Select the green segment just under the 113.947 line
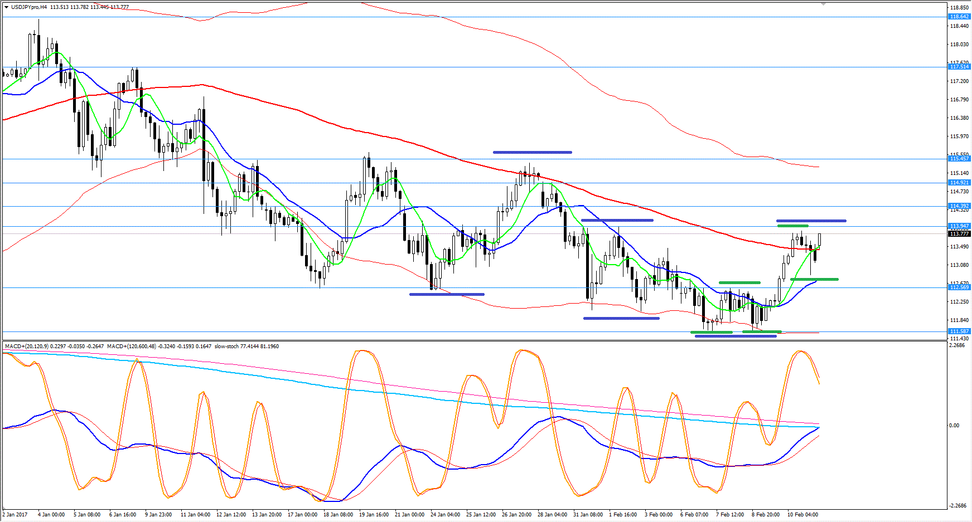972x522 pixels. 792,226
